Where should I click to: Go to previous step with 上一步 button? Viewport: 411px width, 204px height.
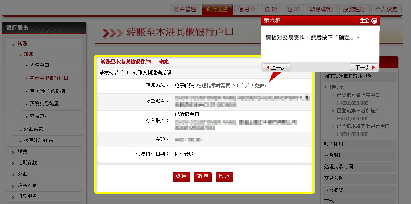(x=276, y=67)
